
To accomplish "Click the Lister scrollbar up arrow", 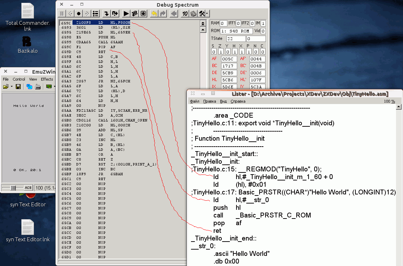I will click(x=399, y=106).
